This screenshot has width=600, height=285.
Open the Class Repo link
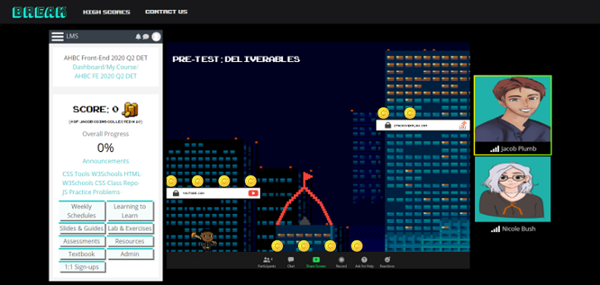123,183
